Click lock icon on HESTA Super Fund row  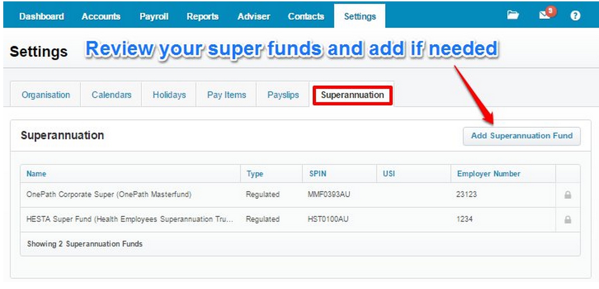tap(568, 220)
